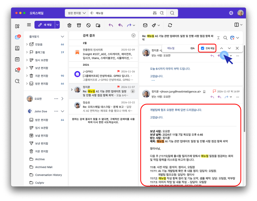The image size is (257, 201).
Task: Open the 받은 편지함 search scope dropdown
Action: pos(76,13)
